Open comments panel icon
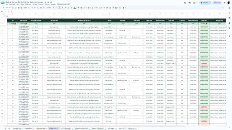232x130 pixels. pos(190,3)
